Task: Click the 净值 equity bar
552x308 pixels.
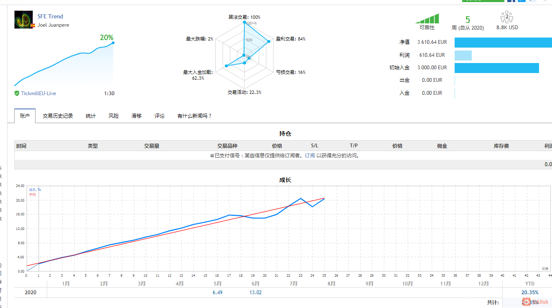Action: tap(503, 43)
